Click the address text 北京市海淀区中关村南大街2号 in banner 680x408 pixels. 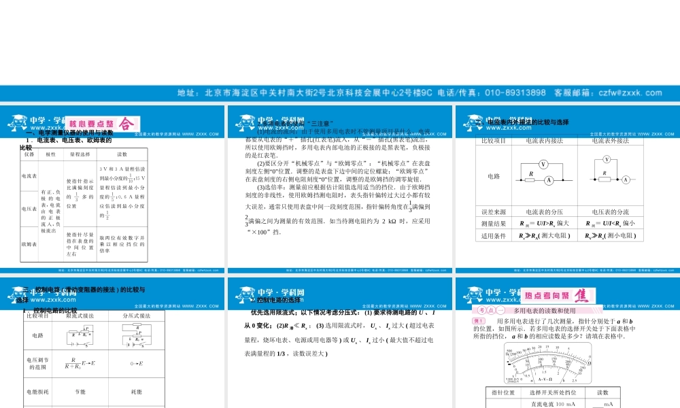(265, 92)
